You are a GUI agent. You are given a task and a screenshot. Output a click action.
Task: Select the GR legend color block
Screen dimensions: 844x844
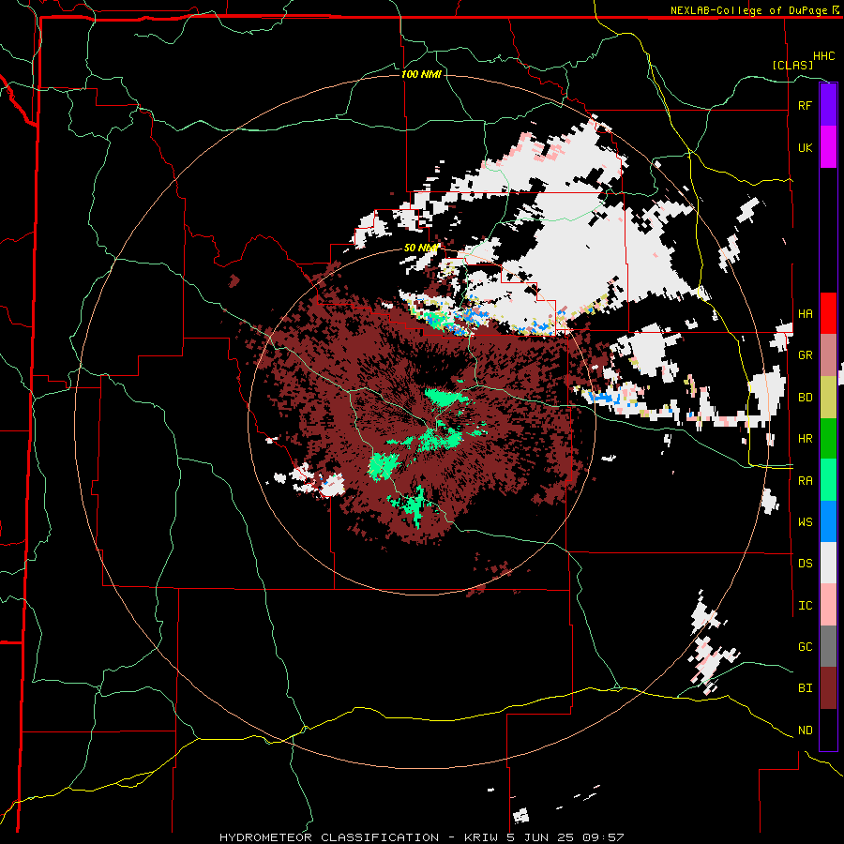[x=828, y=355]
